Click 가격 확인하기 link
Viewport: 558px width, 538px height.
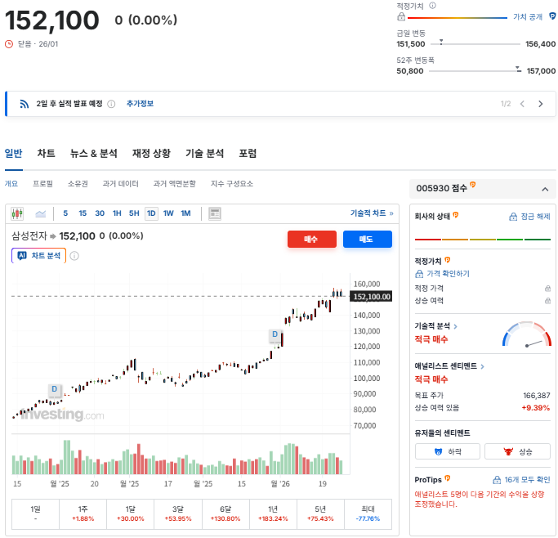click(x=442, y=273)
